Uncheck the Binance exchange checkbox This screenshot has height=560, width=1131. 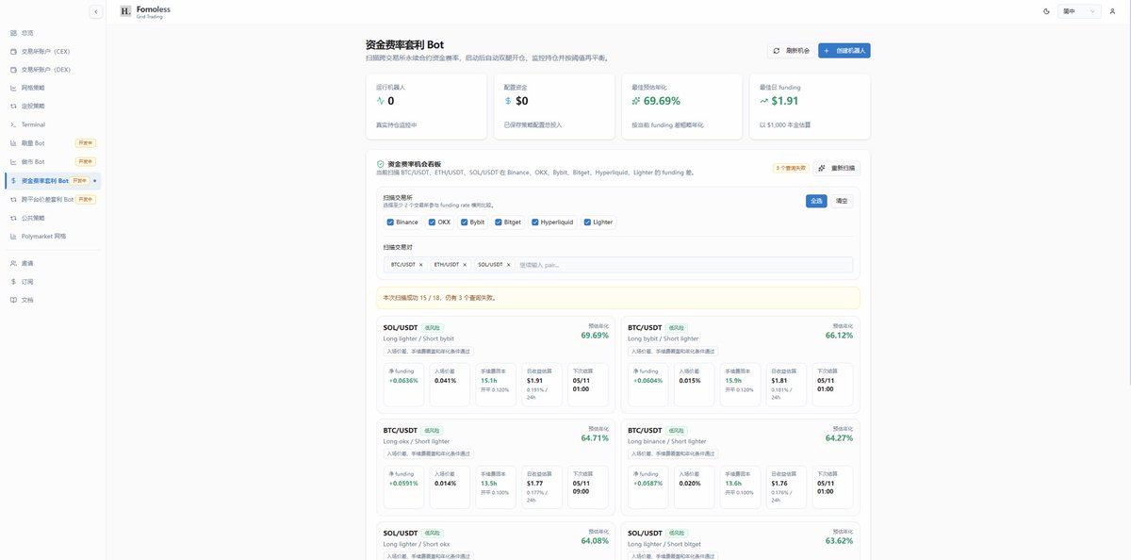(x=390, y=222)
